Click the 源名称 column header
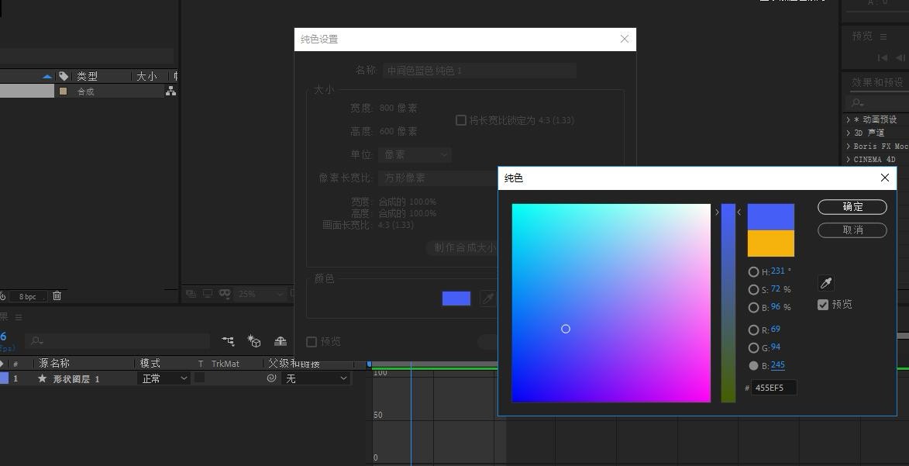909x466 pixels. pos(54,364)
